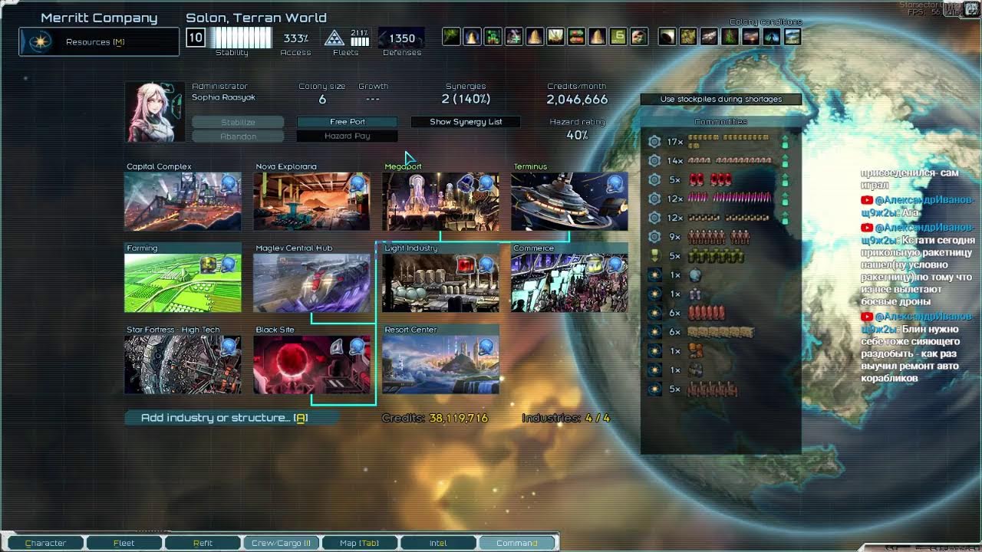Open the Capital Complex industry
Viewport: 982px width, 552px height.
point(183,201)
